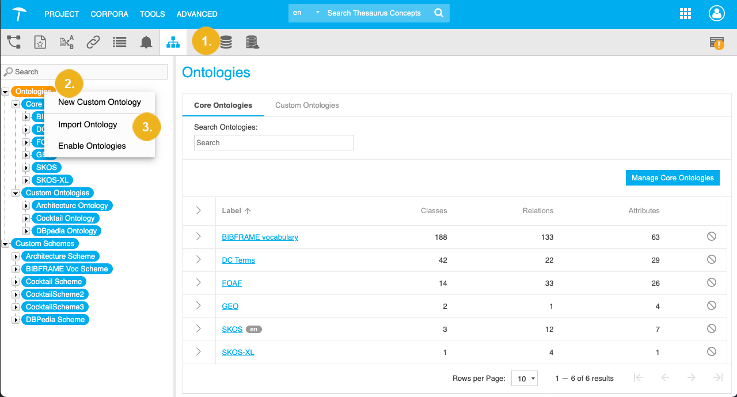Check notifications via the bell icon
This screenshot has height=397, width=737.
coord(146,41)
